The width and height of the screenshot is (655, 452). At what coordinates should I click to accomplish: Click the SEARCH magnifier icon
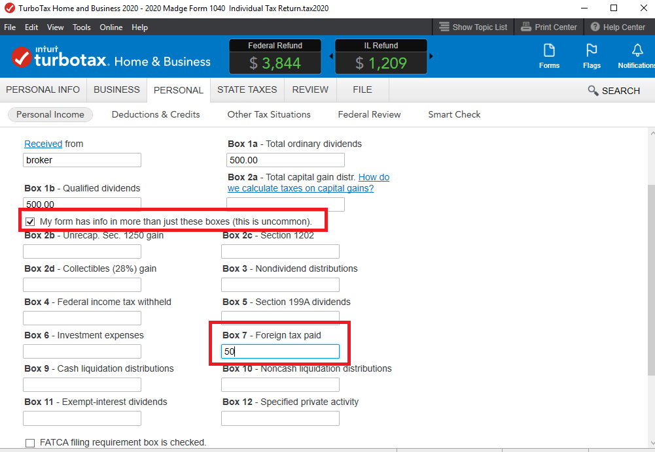593,91
